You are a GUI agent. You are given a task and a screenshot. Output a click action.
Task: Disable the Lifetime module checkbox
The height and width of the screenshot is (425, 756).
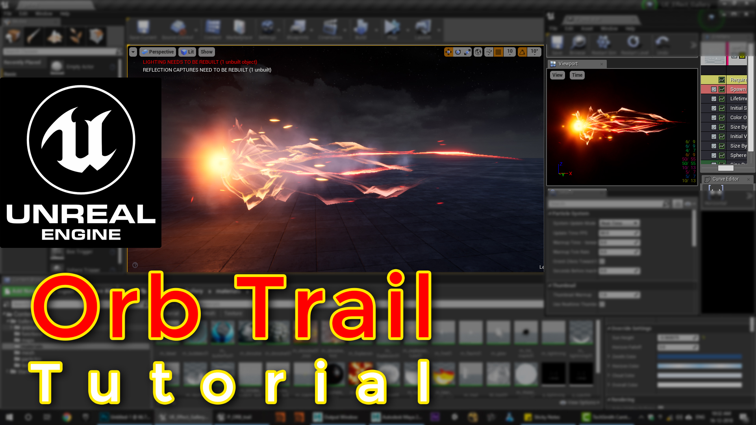coord(714,99)
